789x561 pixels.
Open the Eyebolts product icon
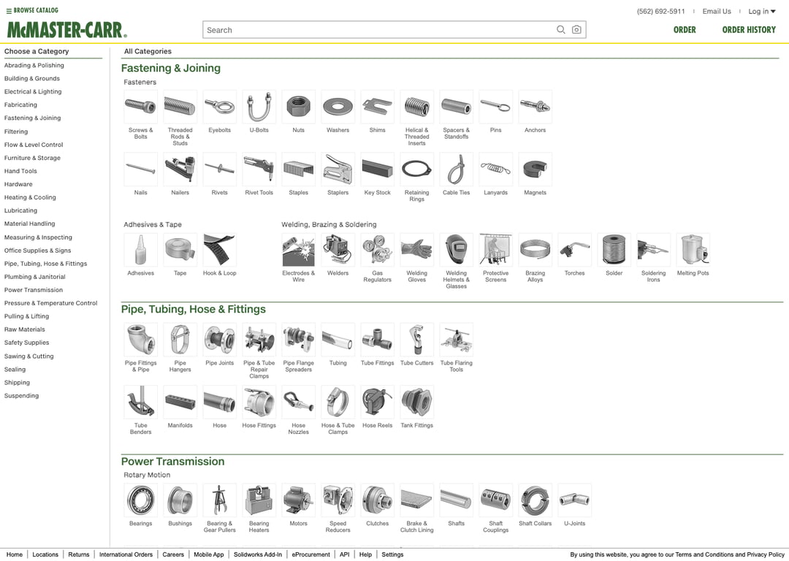pos(219,107)
